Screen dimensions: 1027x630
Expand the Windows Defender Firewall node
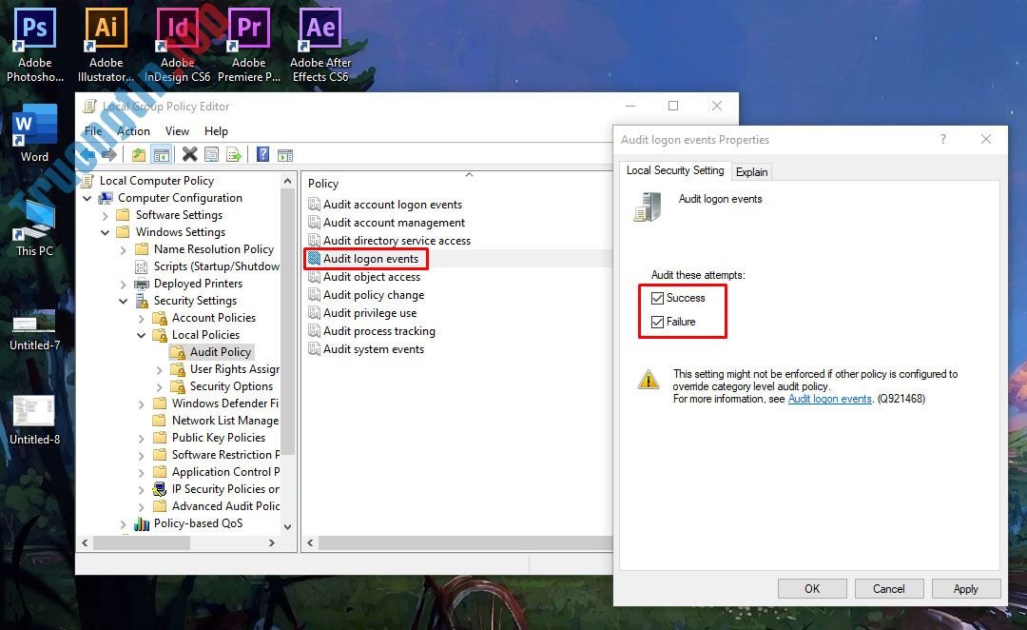(143, 403)
